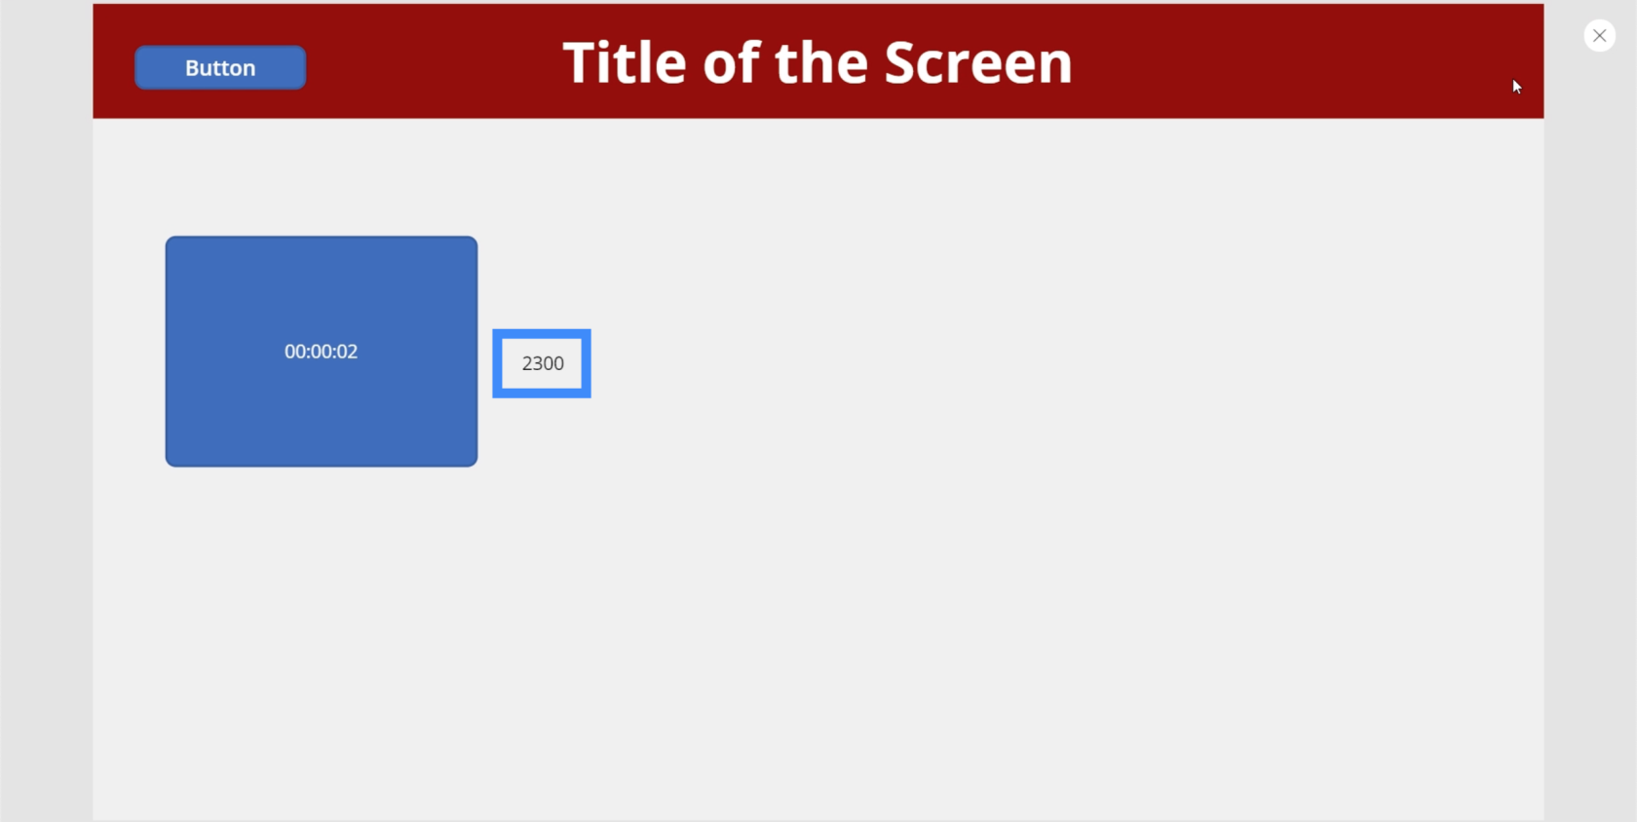Select the rounded blue Button control
Screen dimensions: 1637x822
click(x=220, y=68)
